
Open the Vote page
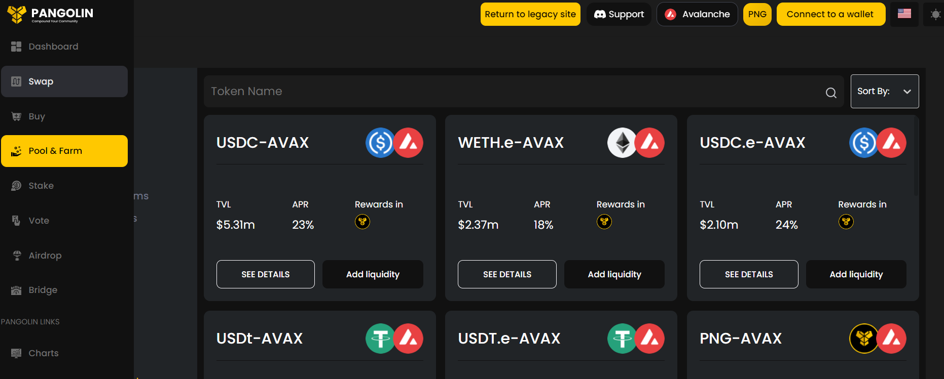tap(64, 221)
